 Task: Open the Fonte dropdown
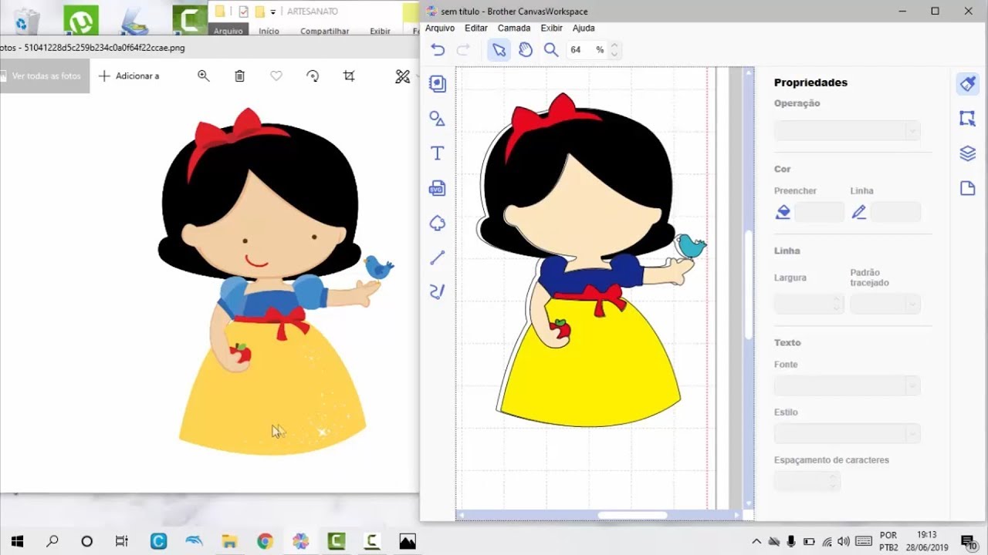click(x=847, y=385)
